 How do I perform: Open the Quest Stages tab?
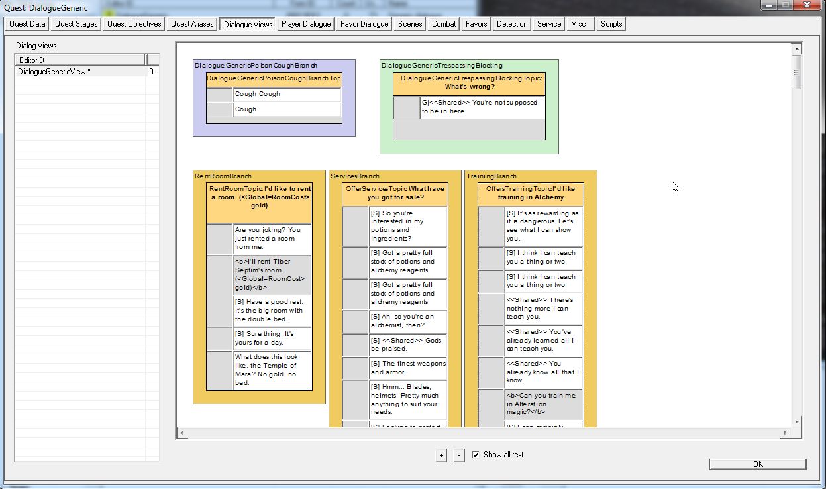click(x=76, y=24)
